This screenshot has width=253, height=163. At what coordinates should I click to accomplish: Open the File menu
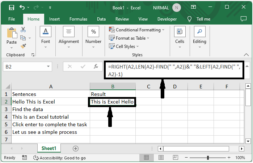(12, 19)
